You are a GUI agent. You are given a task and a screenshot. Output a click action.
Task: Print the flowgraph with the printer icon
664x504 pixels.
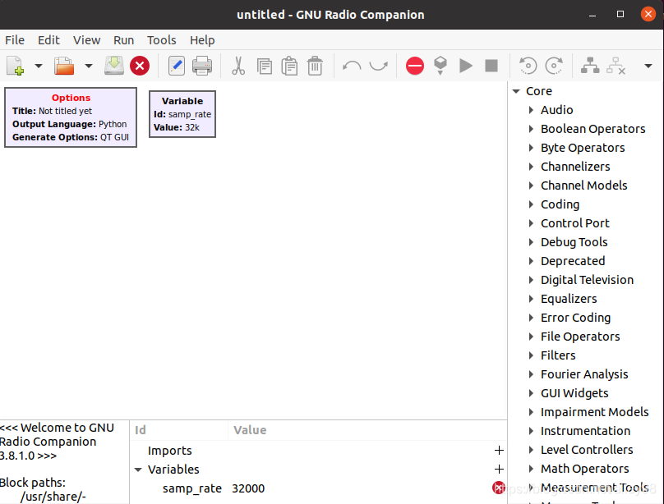coord(202,66)
